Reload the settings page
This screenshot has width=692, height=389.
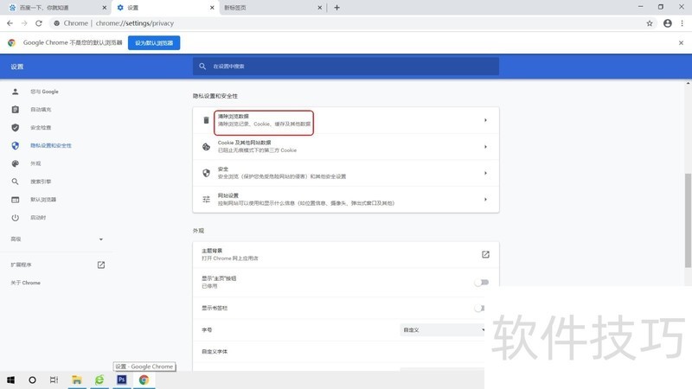[x=39, y=23]
